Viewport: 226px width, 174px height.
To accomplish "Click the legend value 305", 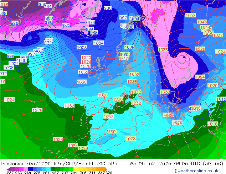I will coord(83,173).
